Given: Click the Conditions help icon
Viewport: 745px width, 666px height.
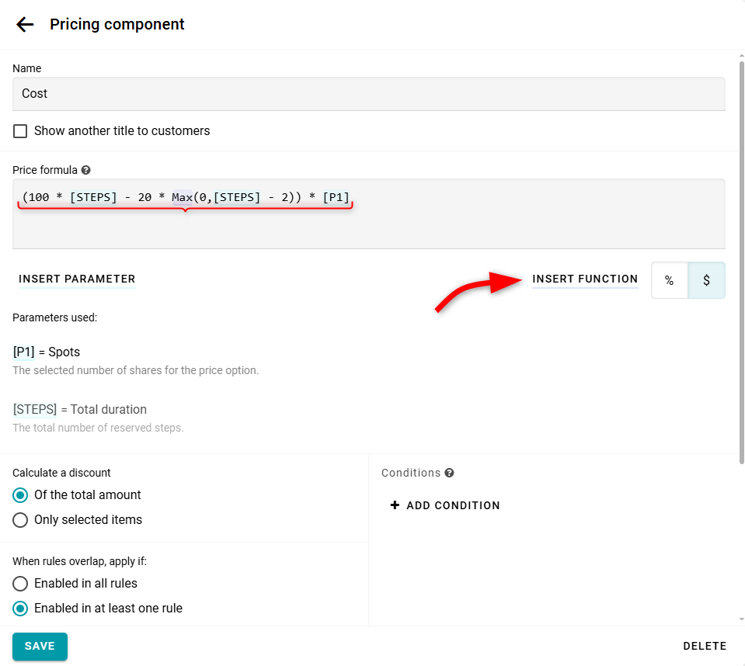Looking at the screenshot, I should [449, 473].
